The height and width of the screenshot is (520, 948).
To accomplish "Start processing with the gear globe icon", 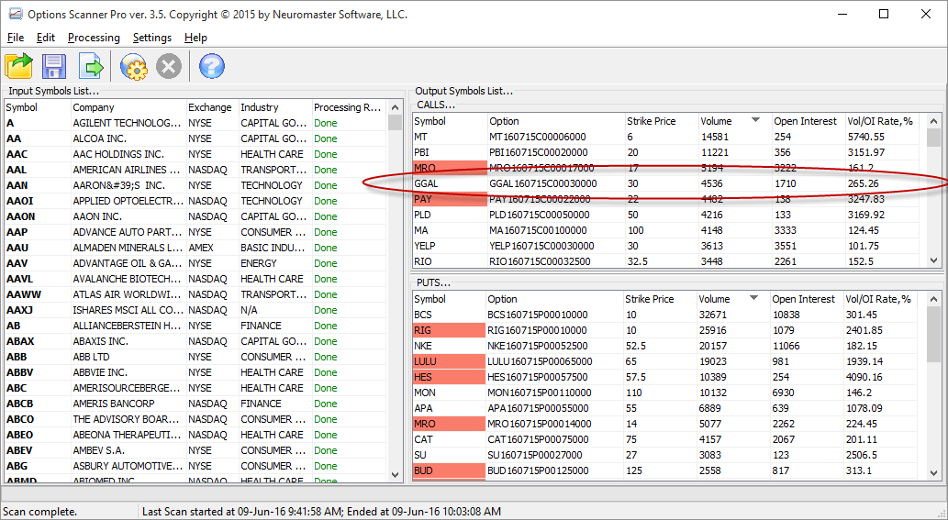I will pyautogui.click(x=134, y=66).
